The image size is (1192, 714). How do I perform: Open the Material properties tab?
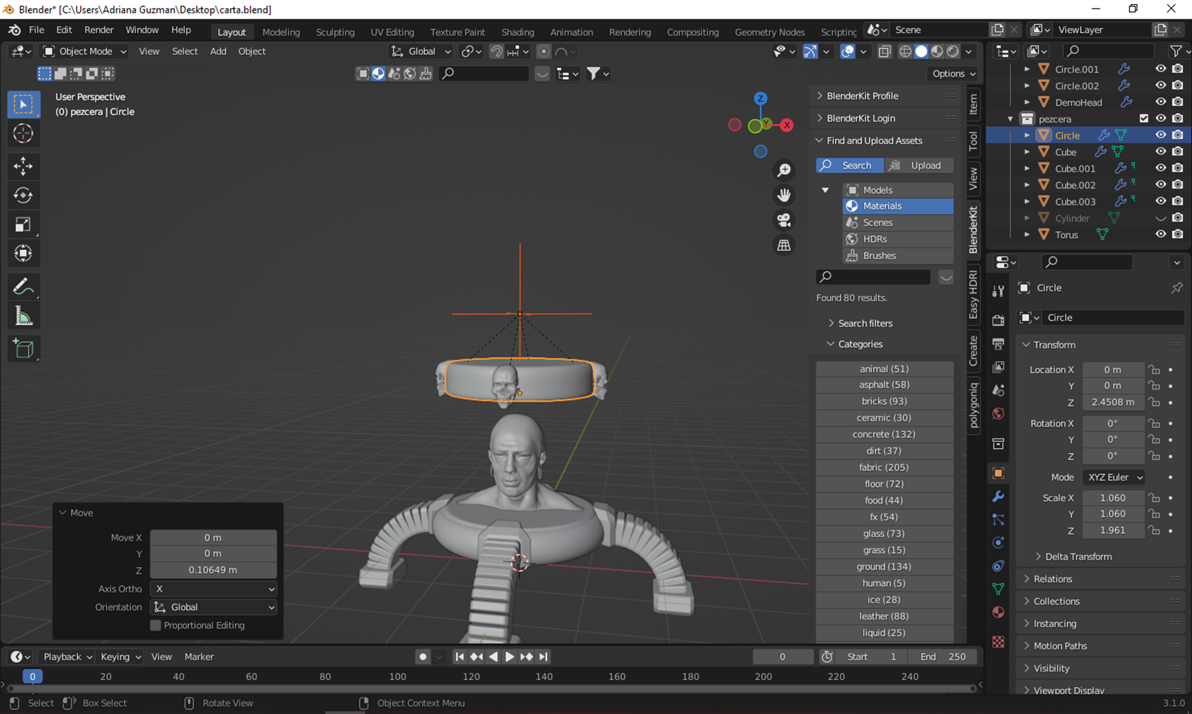(998, 612)
